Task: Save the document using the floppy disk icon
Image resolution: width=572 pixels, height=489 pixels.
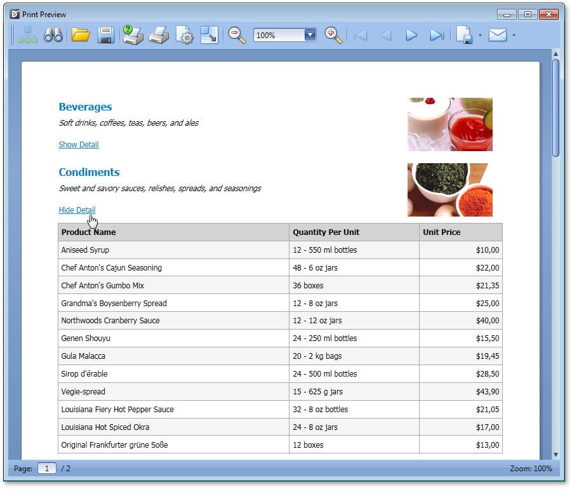Action: (106, 35)
